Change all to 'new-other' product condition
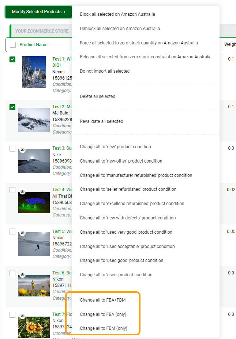Image resolution: width=236 pixels, height=339 pixels. [121, 161]
